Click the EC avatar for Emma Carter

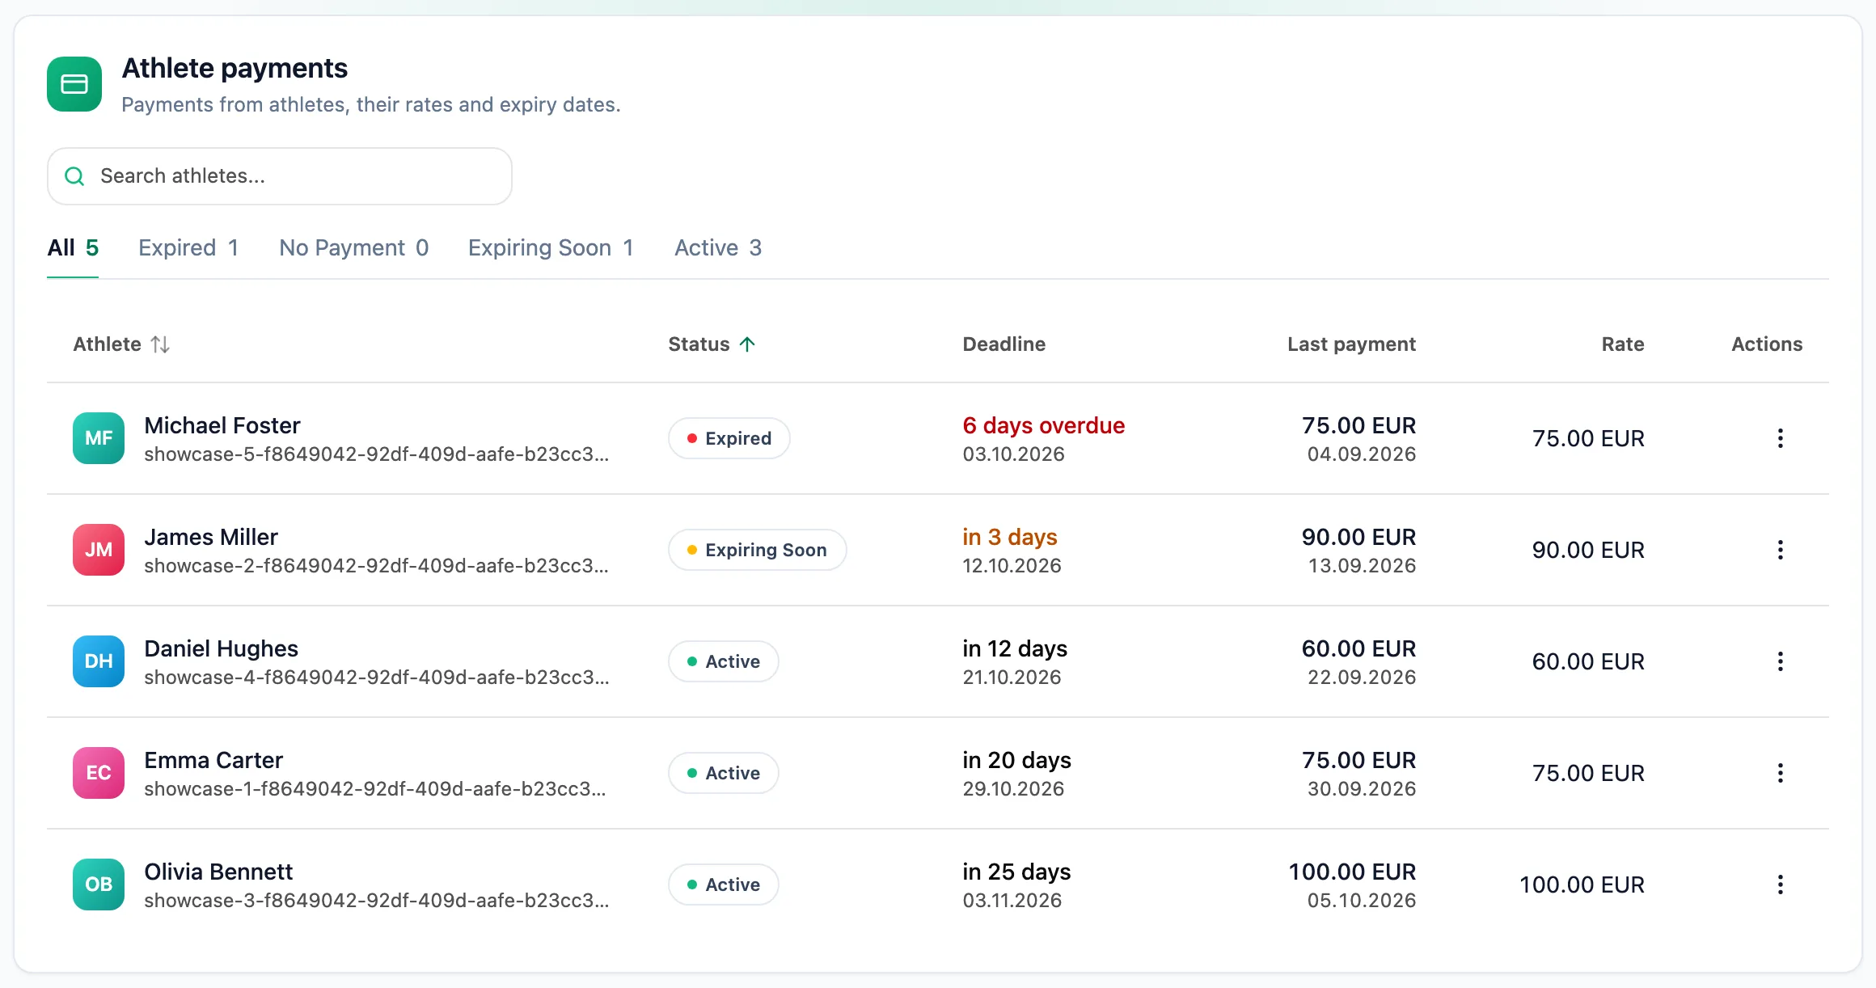[x=99, y=773]
